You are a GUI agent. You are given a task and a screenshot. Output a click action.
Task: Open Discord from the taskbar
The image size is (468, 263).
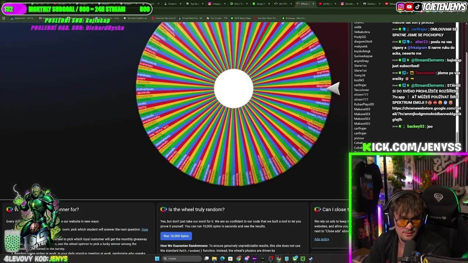[247, 259]
